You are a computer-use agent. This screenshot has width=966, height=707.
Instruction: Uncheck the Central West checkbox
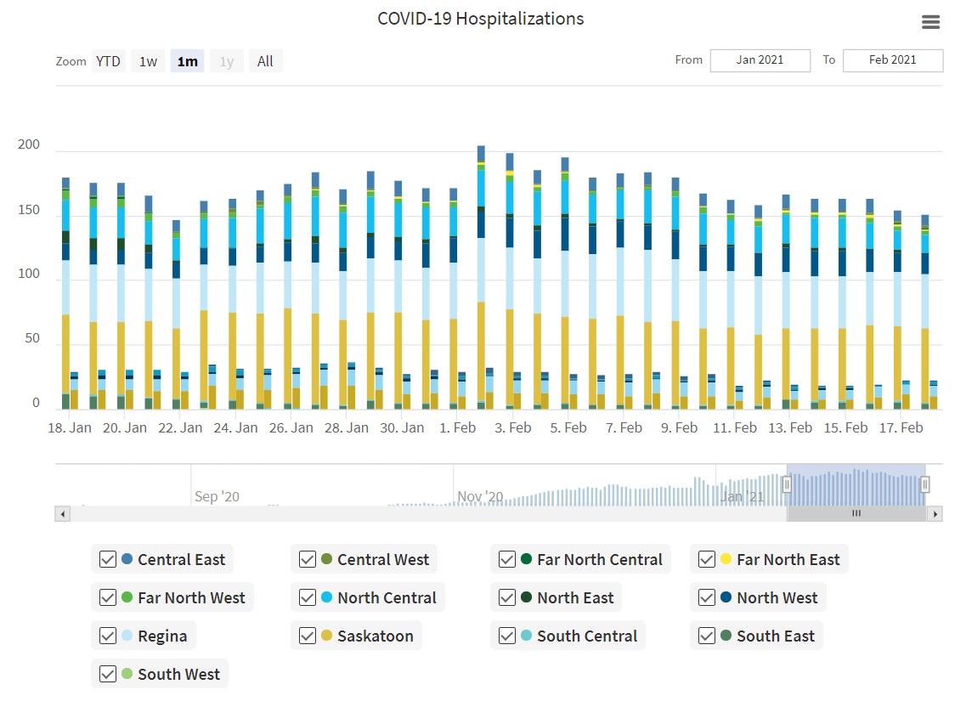click(308, 560)
